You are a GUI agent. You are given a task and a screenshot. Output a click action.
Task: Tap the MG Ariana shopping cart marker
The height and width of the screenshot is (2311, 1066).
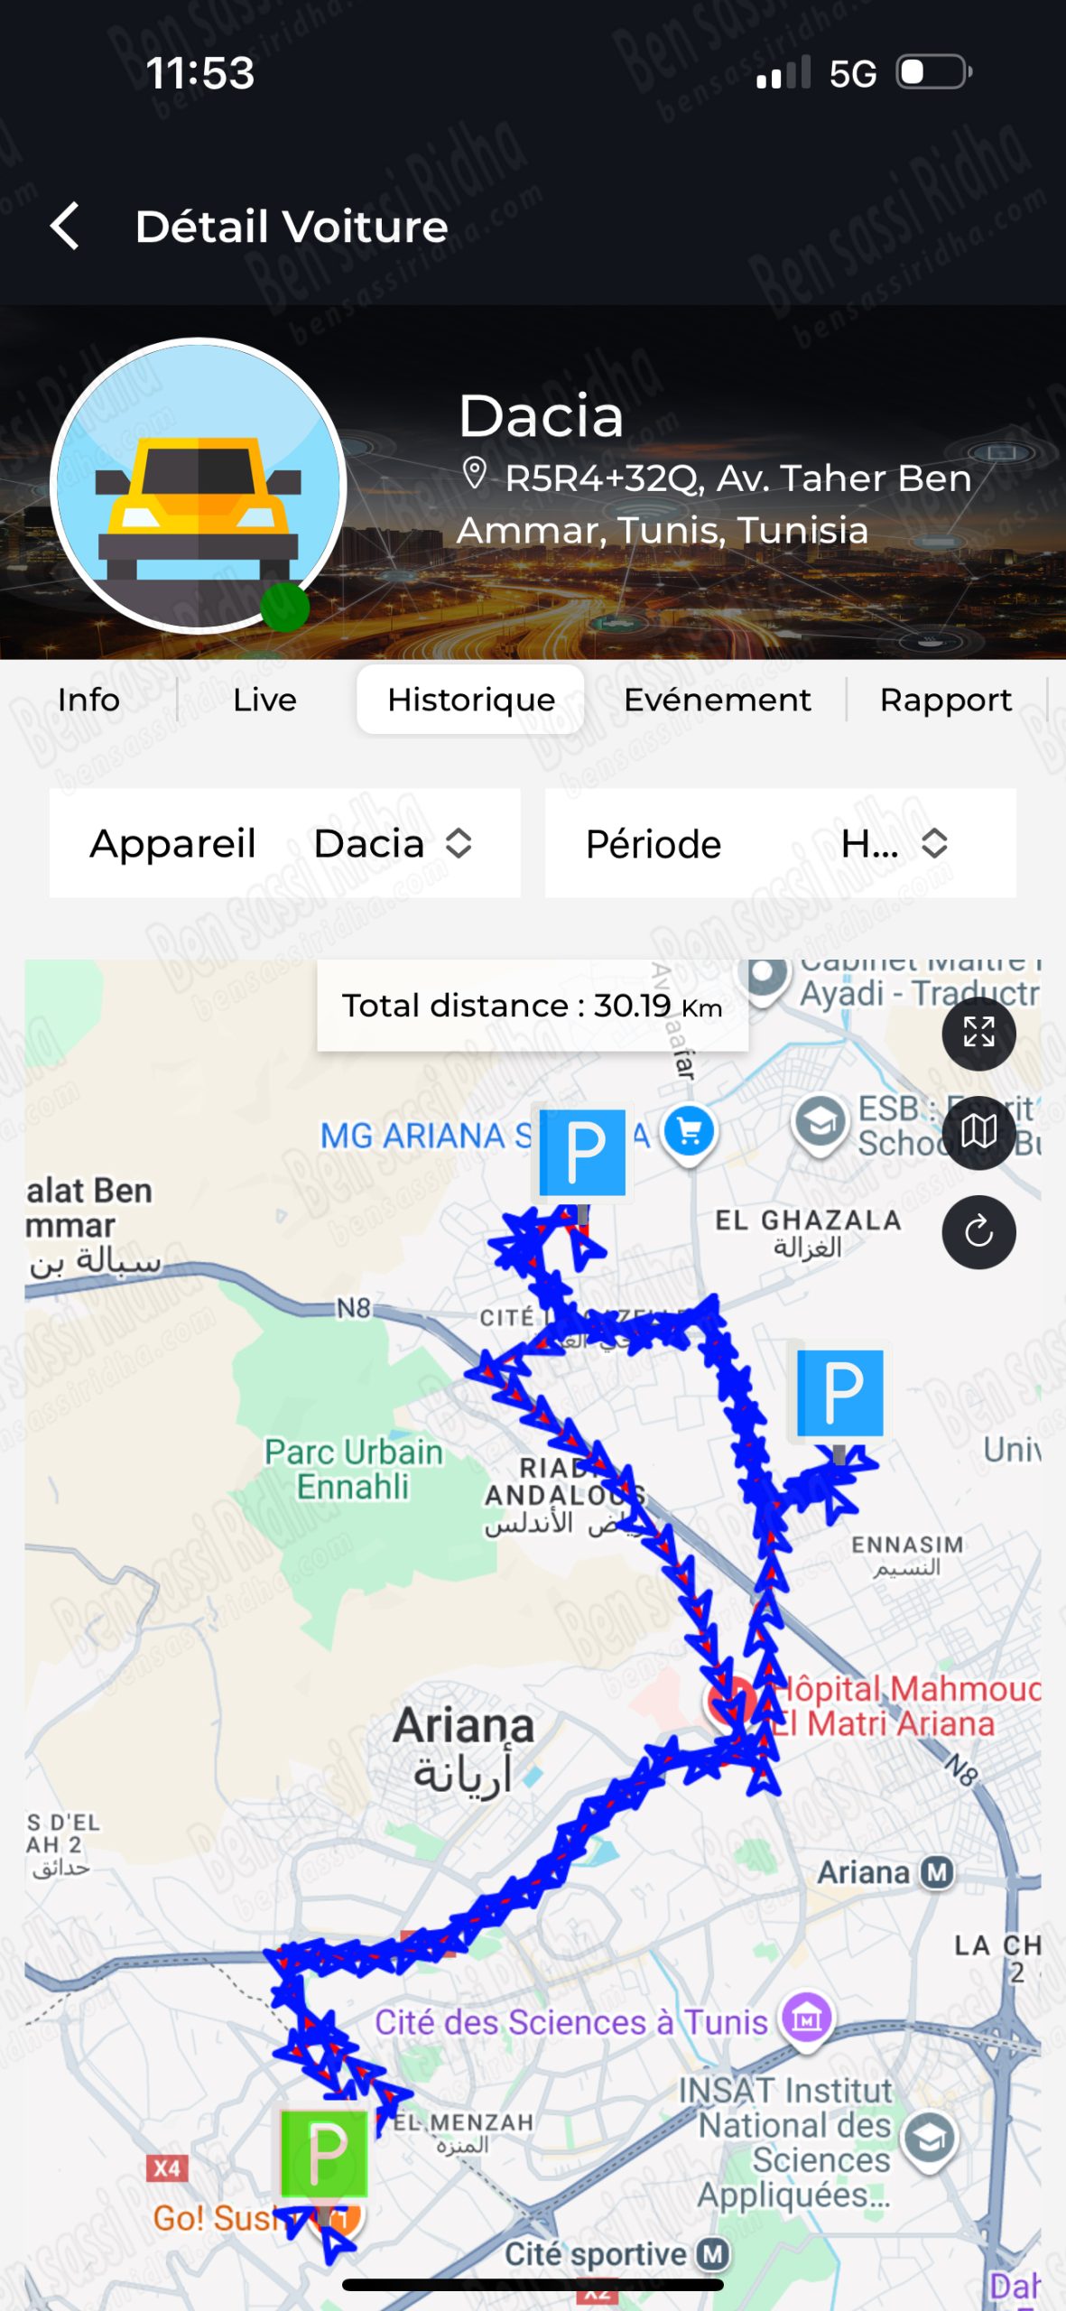point(690,1131)
